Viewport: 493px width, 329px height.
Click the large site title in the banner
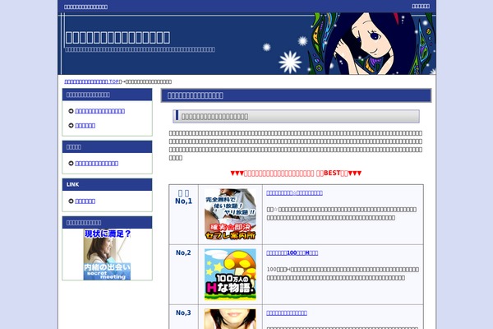coord(117,37)
